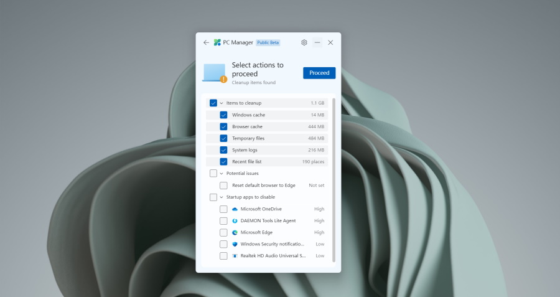Uncheck the Browser cache checkbox
The image size is (560, 297).
223,126
